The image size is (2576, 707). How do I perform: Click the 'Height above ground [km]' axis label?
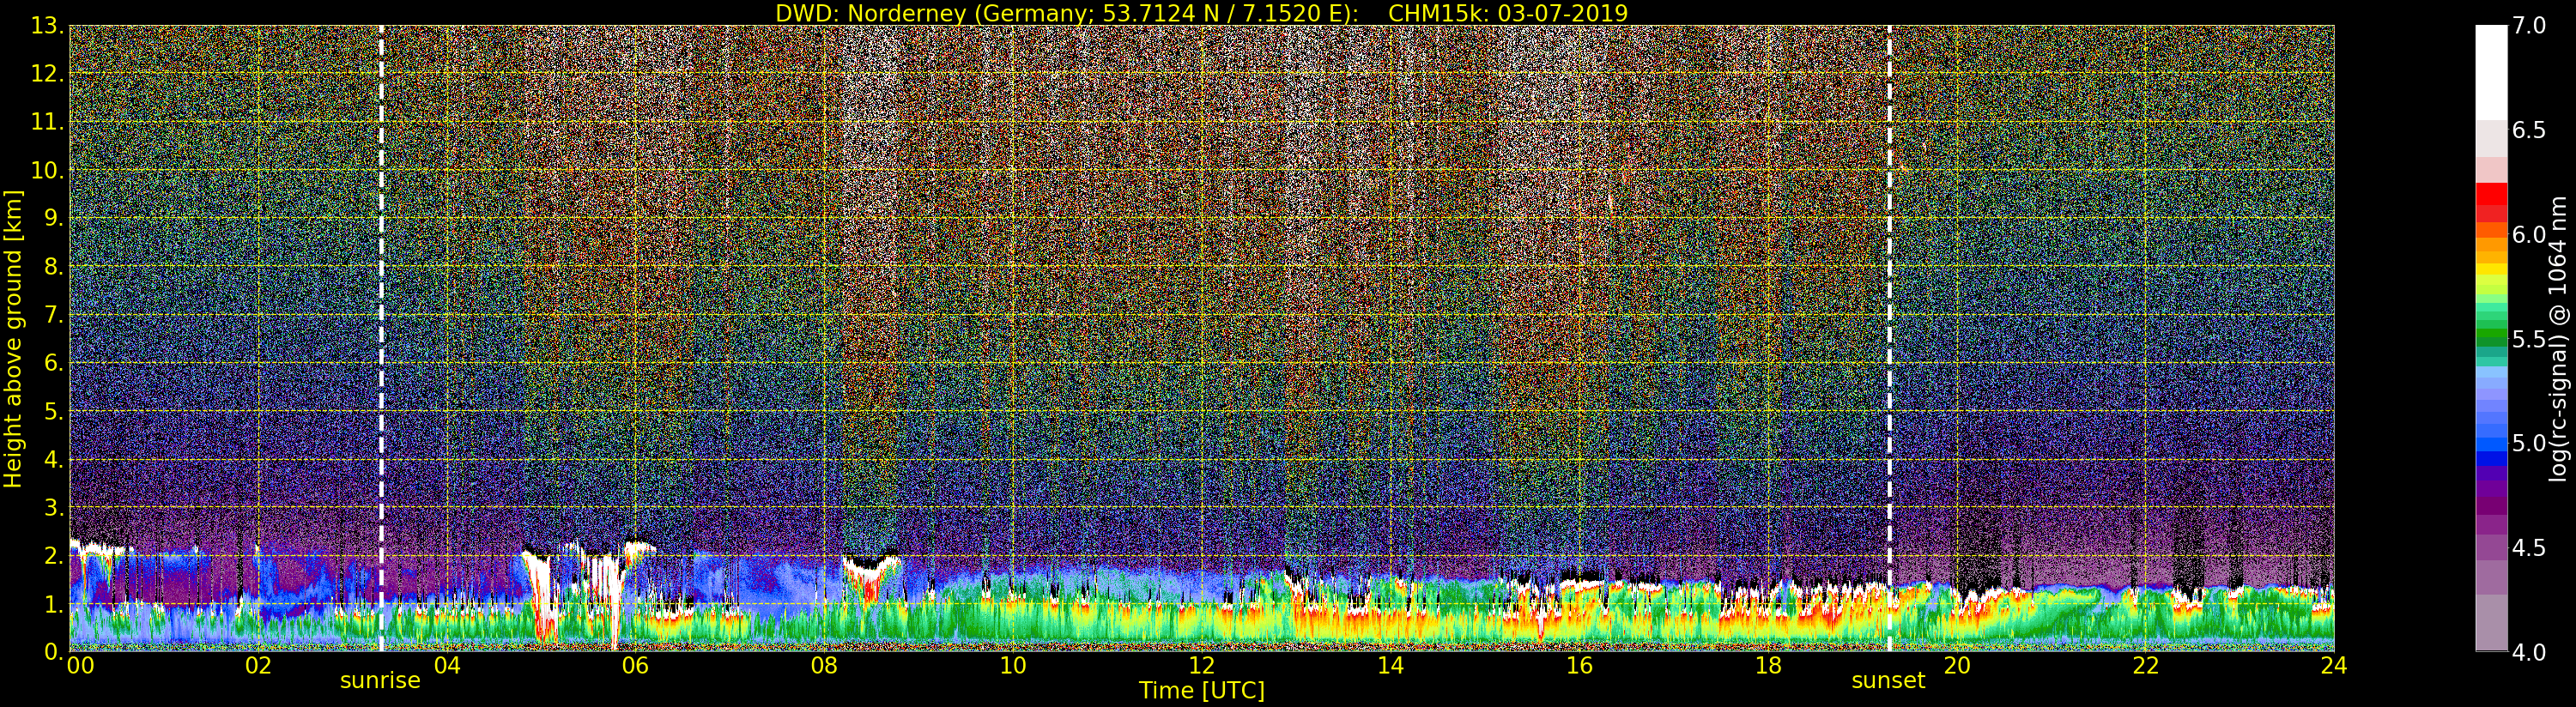(x=13, y=338)
